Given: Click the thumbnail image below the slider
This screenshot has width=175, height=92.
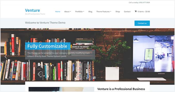Looking at the screenshot, I should [x=61, y=89].
